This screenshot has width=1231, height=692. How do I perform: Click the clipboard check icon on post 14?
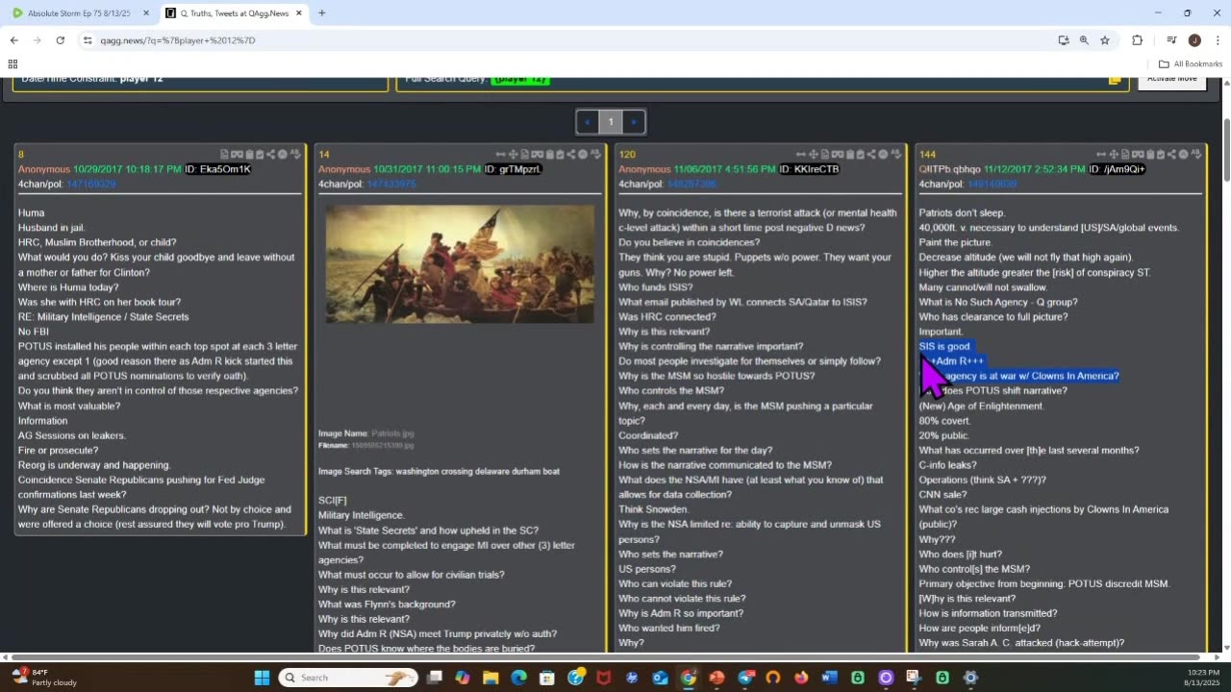[560, 154]
